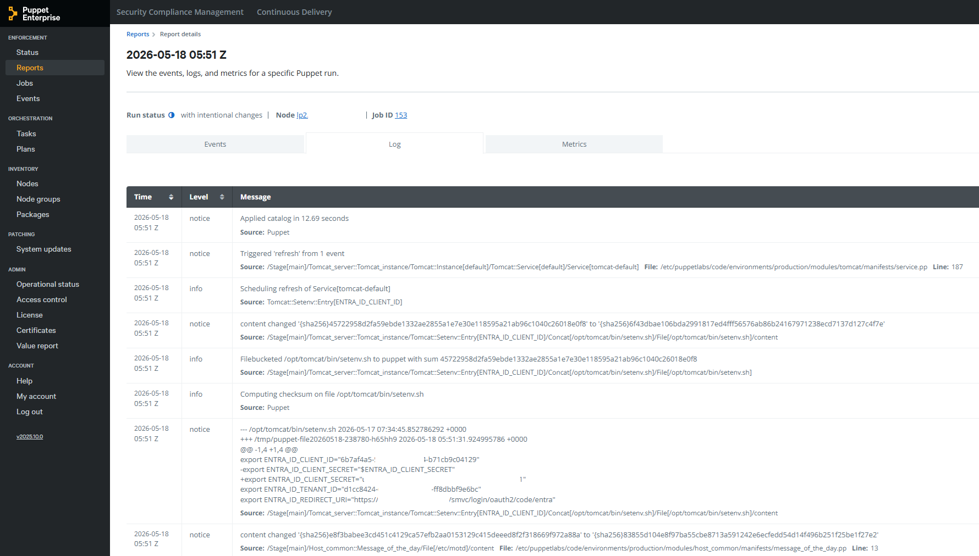
Task: Sort the table by Level column
Action: [x=222, y=197]
